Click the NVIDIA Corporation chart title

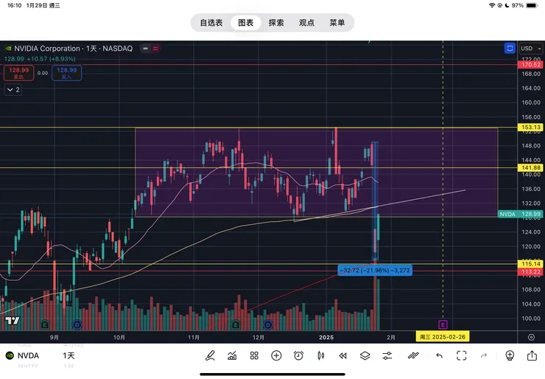74,49
